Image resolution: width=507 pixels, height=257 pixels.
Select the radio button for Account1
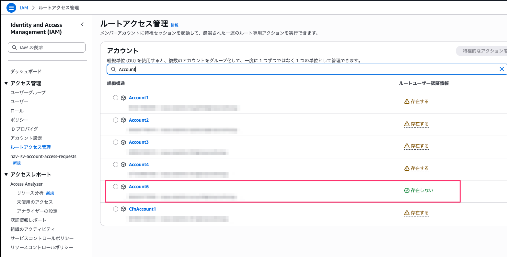[116, 97]
